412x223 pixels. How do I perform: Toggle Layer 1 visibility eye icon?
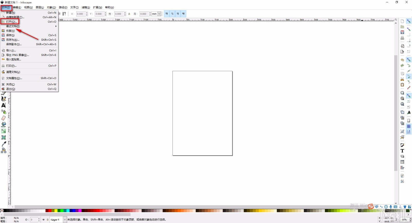pos(44,220)
